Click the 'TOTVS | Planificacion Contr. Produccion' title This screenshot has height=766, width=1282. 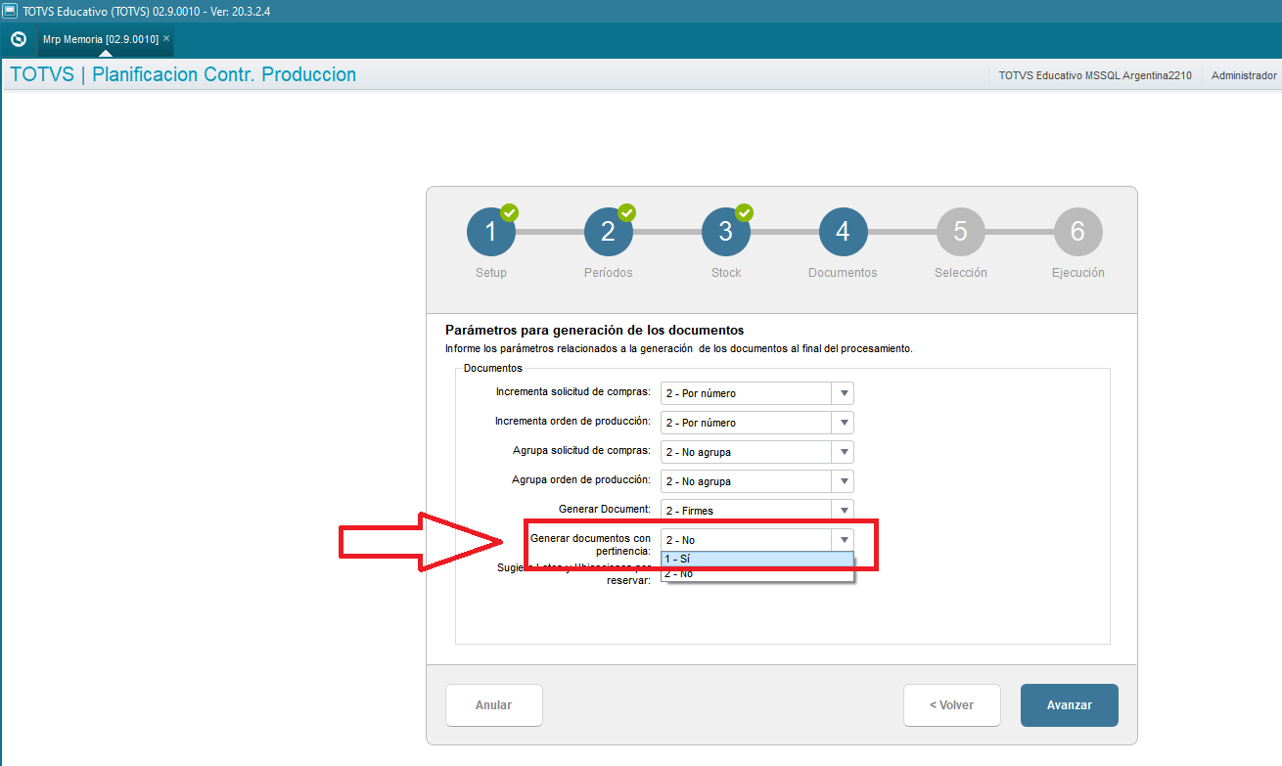pos(183,74)
